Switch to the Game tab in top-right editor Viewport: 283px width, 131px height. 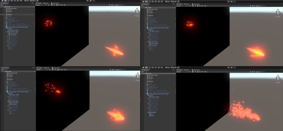(188, 4)
